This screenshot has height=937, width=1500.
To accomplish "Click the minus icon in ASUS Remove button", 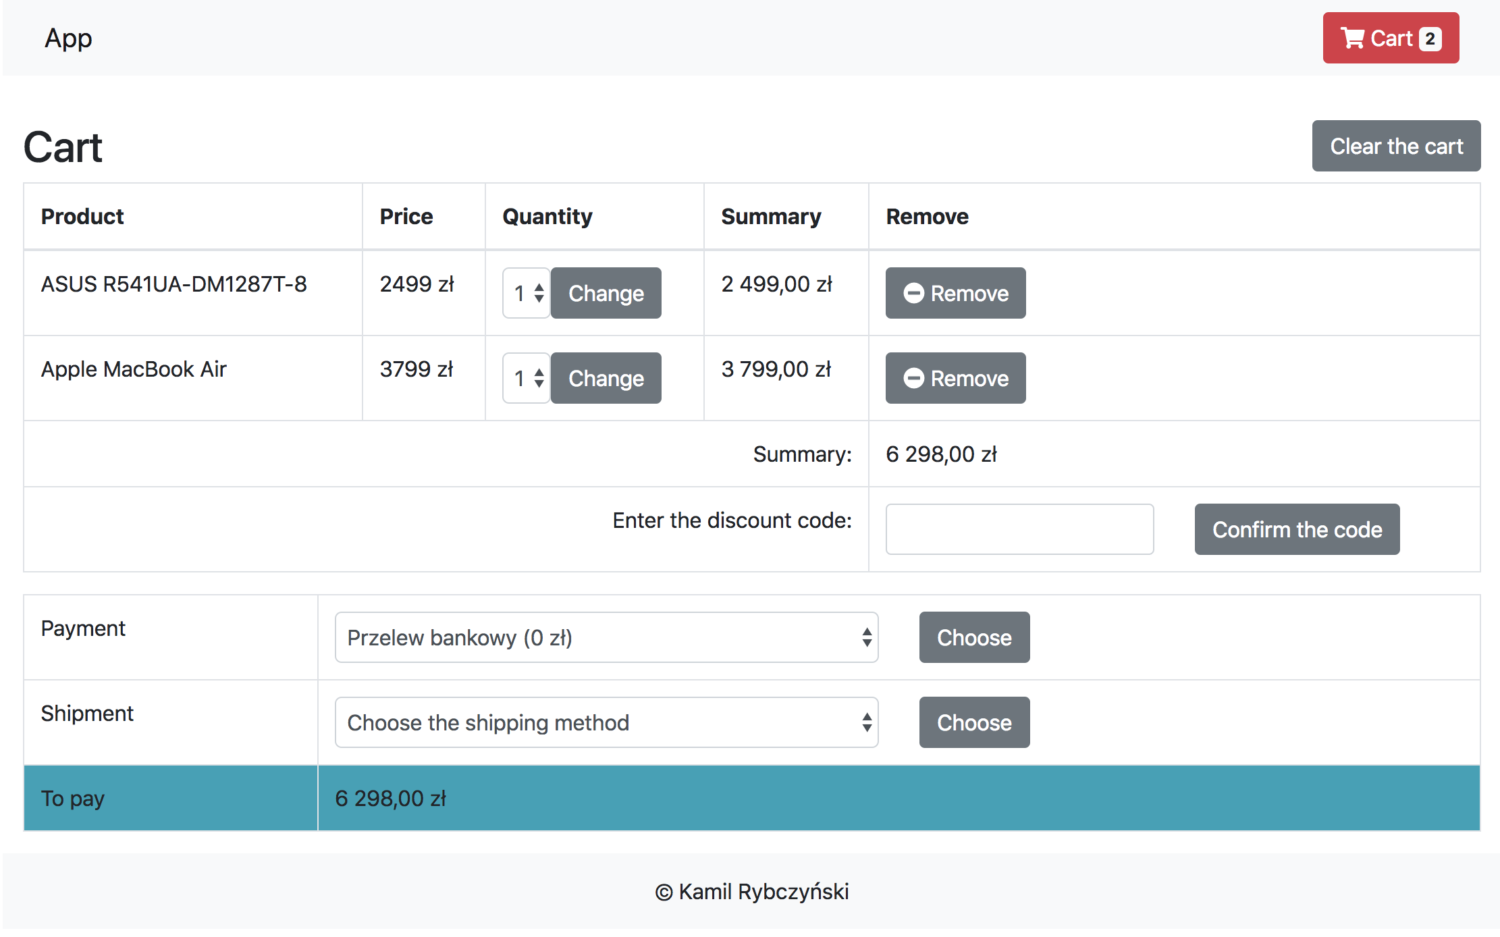I will tap(913, 293).
